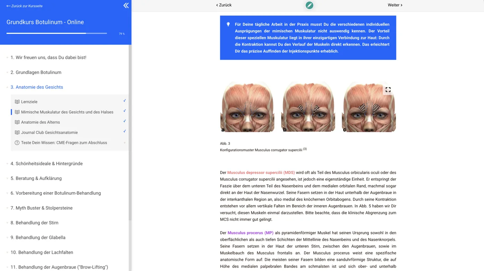Click the question mark icon for CME-Fragen
Viewport: 484px width, 271px height.
pyautogui.click(x=17, y=143)
